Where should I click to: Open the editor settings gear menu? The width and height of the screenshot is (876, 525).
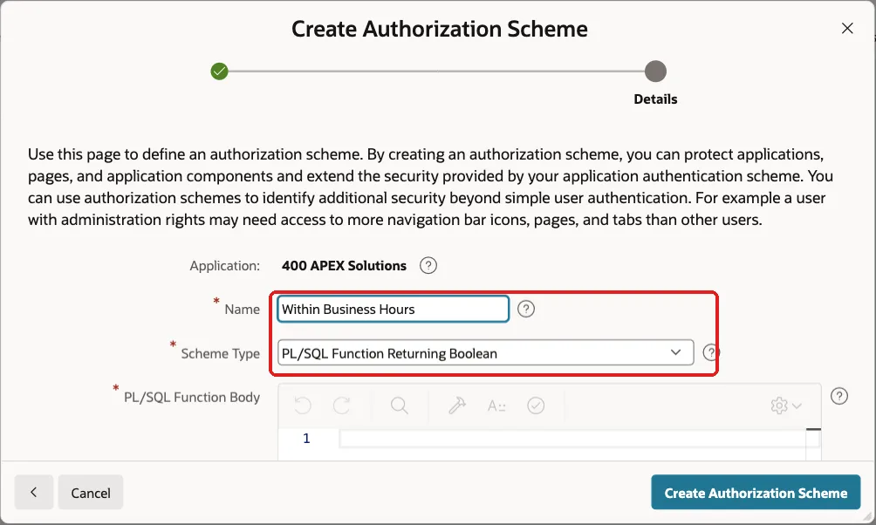785,406
